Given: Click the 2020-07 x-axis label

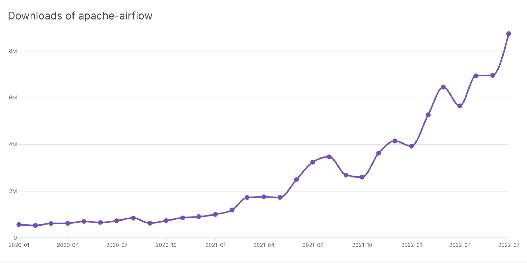Looking at the screenshot, I should (x=117, y=245).
